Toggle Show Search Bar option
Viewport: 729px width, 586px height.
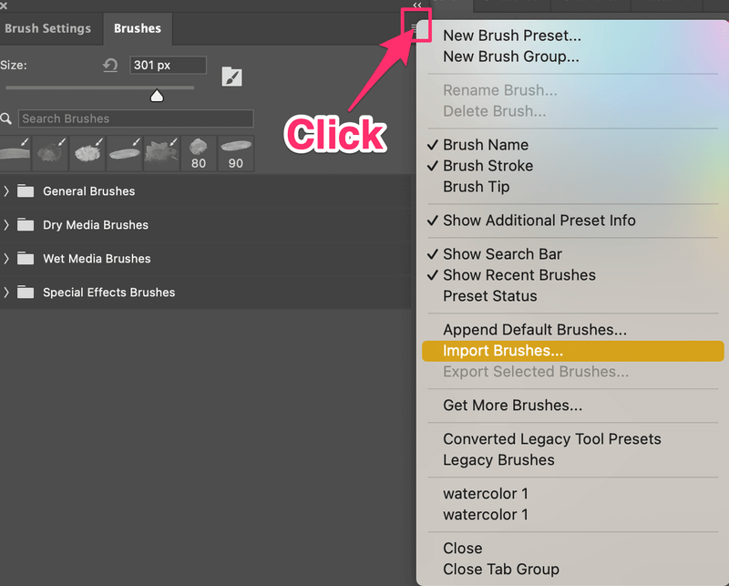tap(502, 254)
